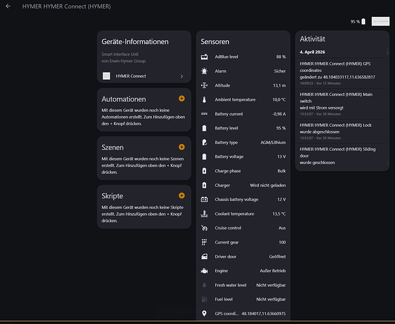395x324 pixels.
Task: Click the Chassis battery voltage icon
Action: [x=204, y=200]
